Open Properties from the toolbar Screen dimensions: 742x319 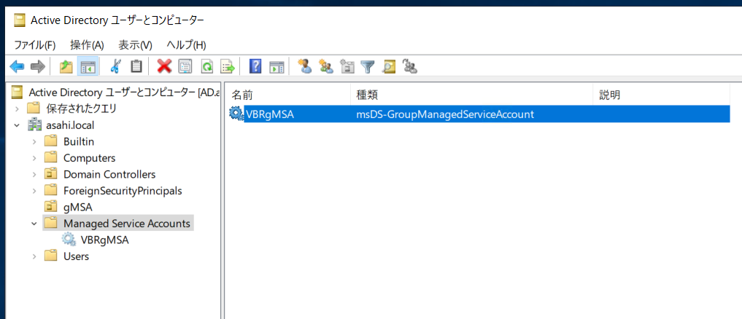point(185,66)
